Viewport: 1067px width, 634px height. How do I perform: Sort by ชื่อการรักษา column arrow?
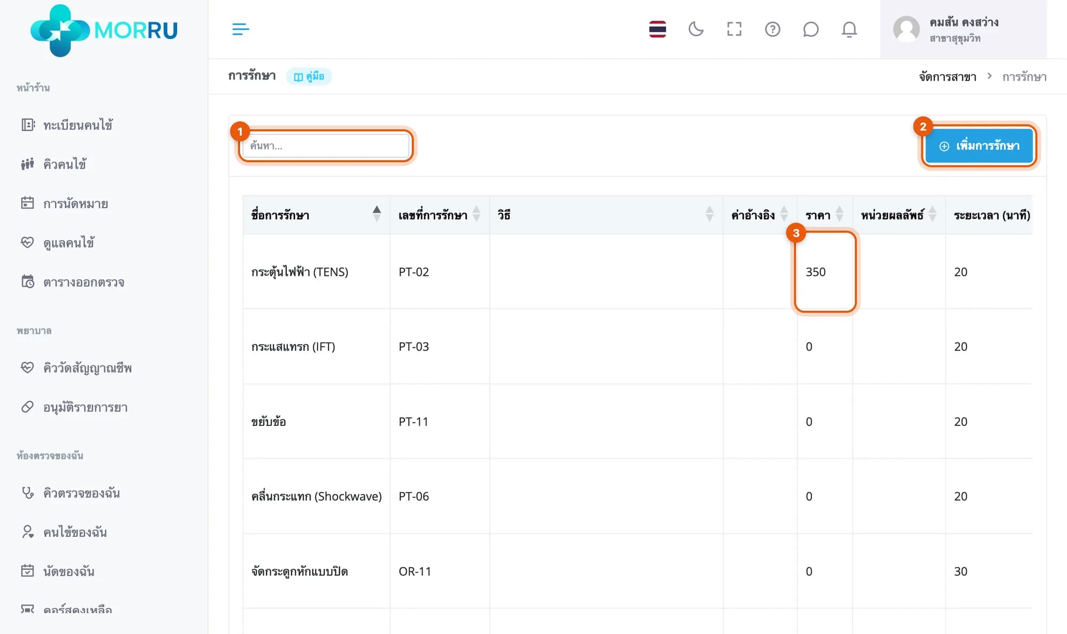(x=377, y=214)
